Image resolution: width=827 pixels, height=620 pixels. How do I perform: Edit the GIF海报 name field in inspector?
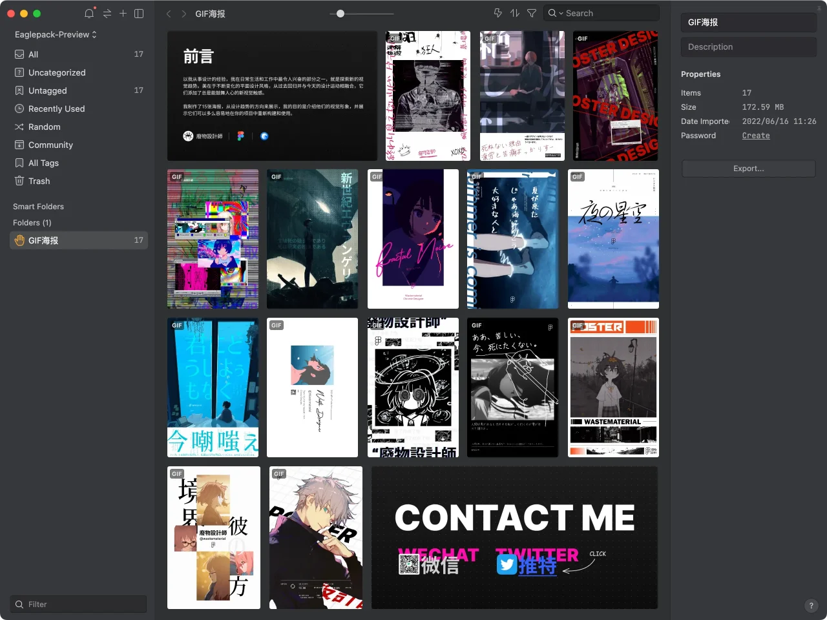749,22
